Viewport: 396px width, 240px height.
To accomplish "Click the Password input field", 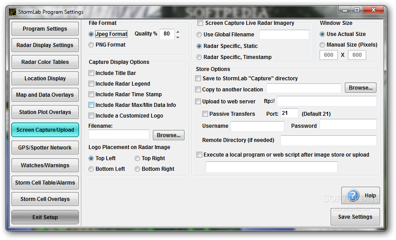I will point(348,125).
